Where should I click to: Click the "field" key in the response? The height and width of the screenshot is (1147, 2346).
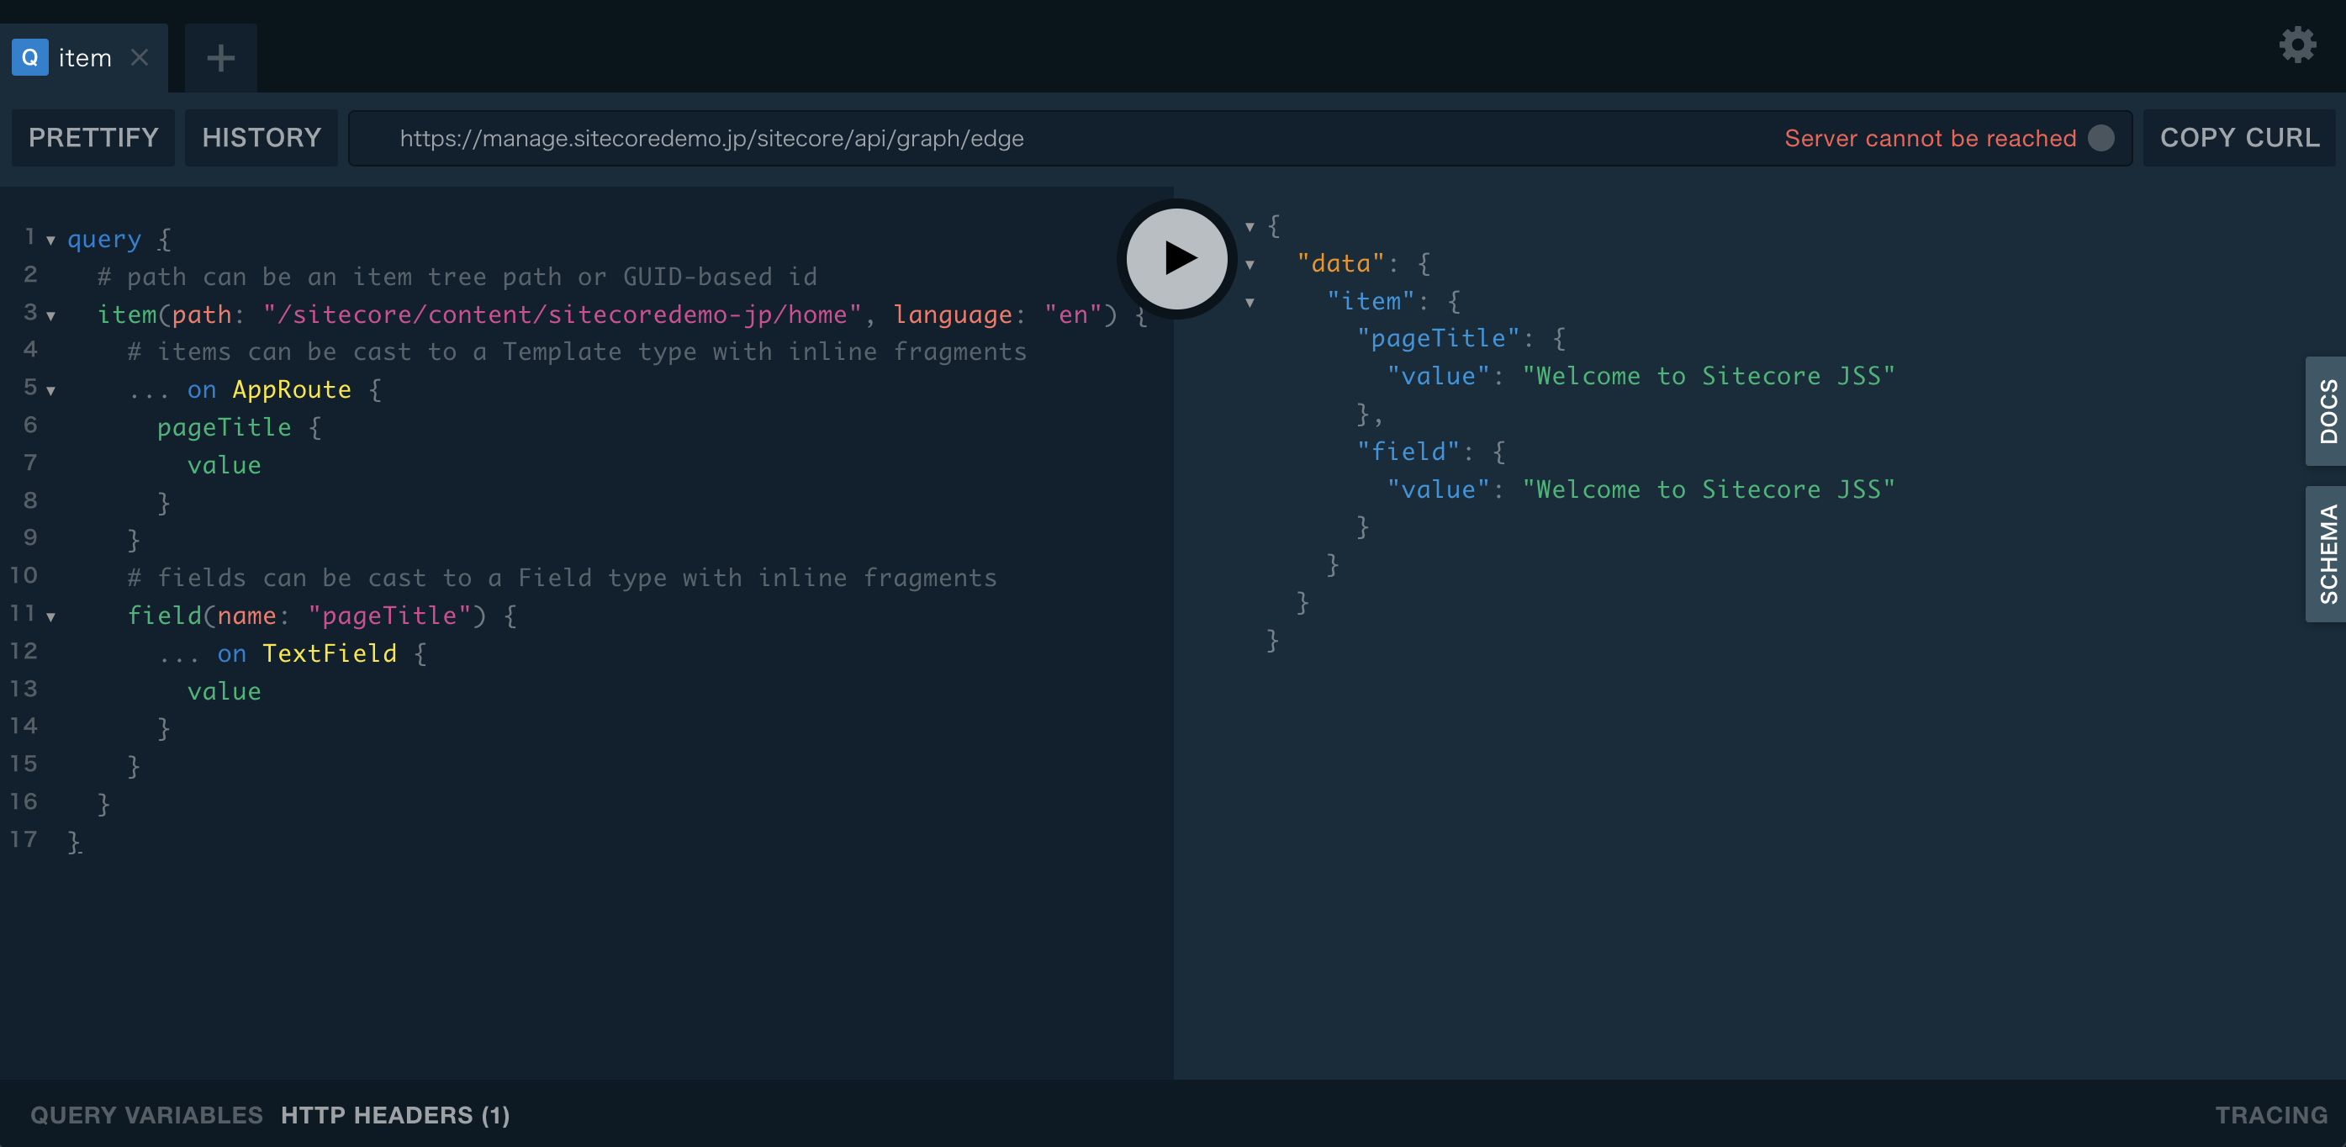(1408, 452)
